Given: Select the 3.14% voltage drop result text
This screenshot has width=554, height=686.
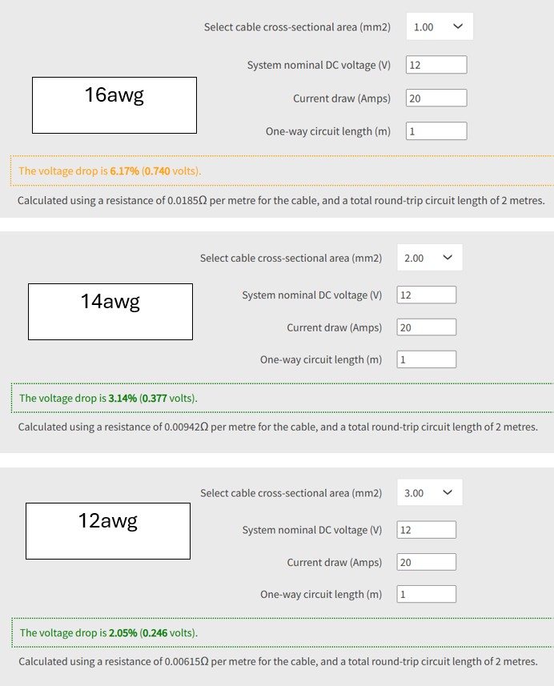Looking at the screenshot, I should coord(108,399).
